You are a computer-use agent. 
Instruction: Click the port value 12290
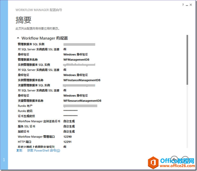click(x=67, y=137)
